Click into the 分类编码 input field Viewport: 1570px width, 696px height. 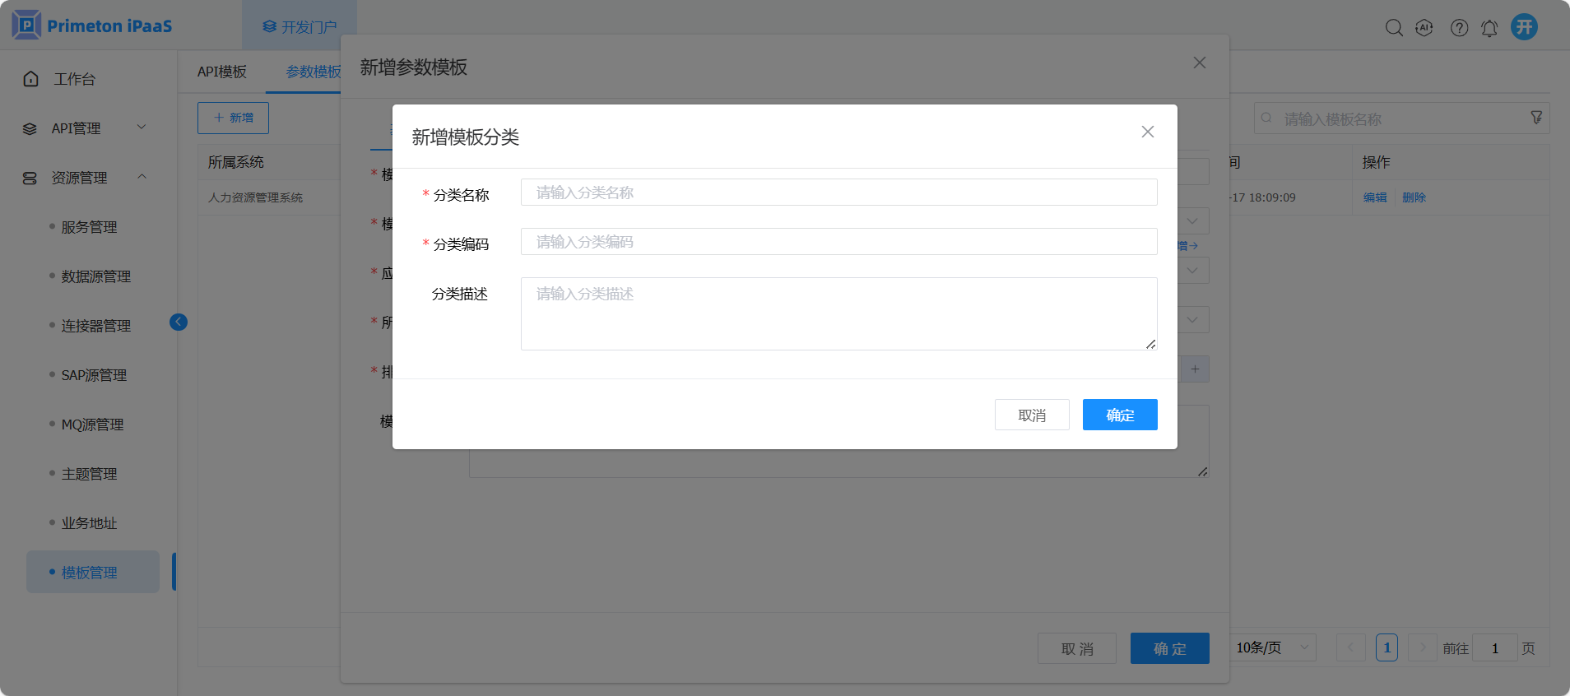(838, 242)
